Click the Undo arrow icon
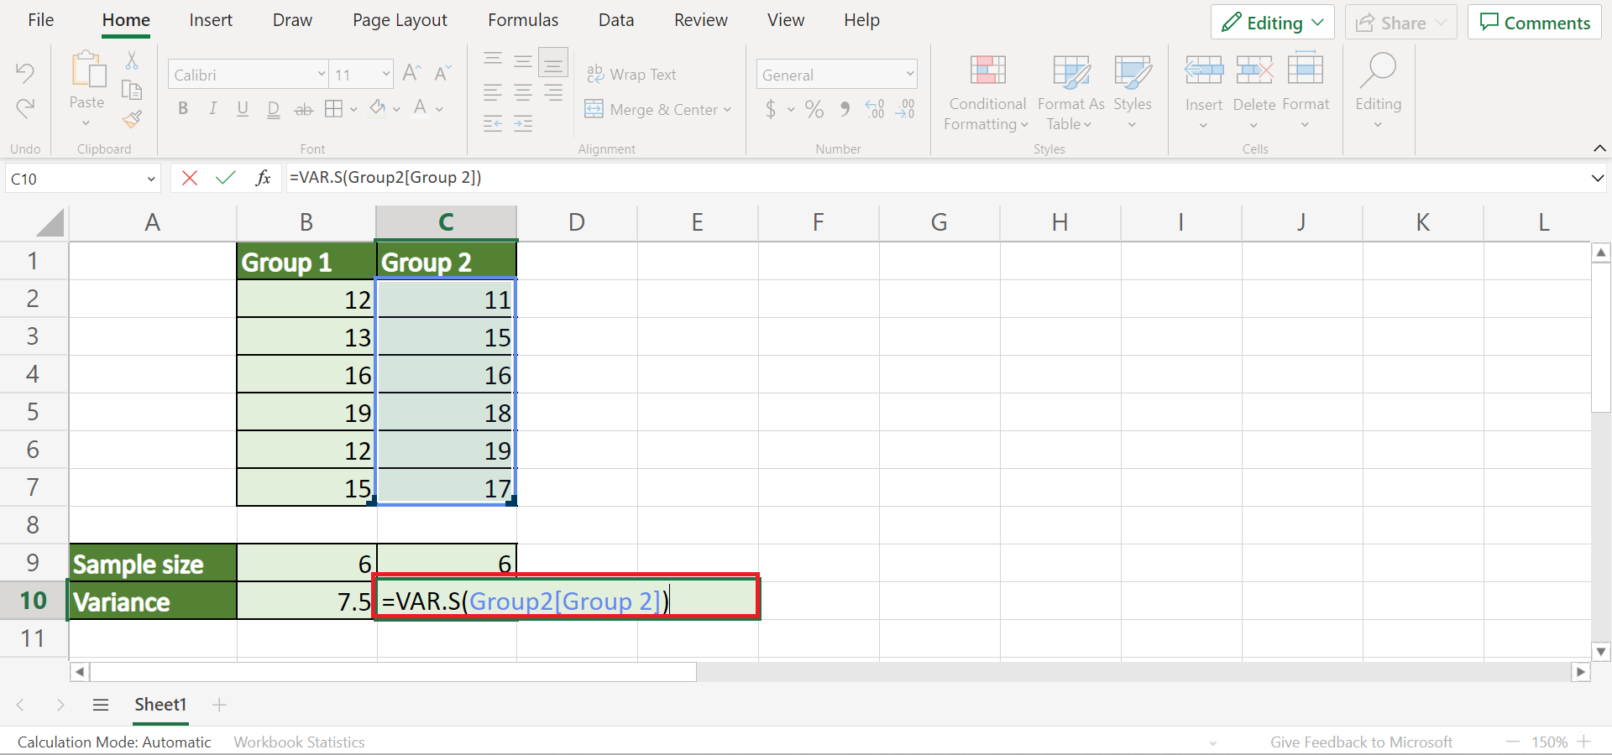This screenshot has width=1612, height=755. [25, 73]
